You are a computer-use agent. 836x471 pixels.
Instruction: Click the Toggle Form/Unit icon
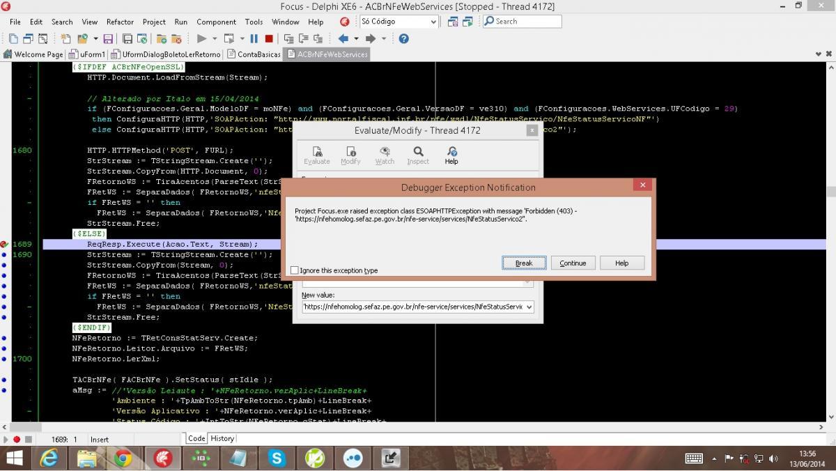[x=43, y=39]
